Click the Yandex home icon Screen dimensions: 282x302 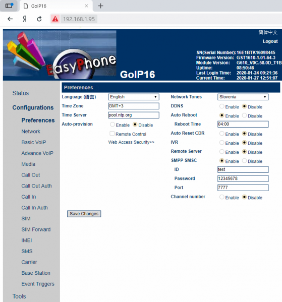(25, 19)
